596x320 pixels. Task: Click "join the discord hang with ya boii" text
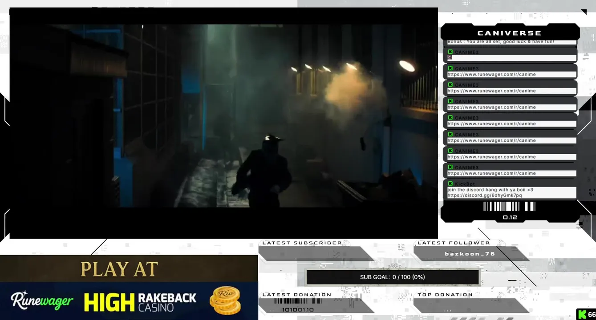(490, 190)
